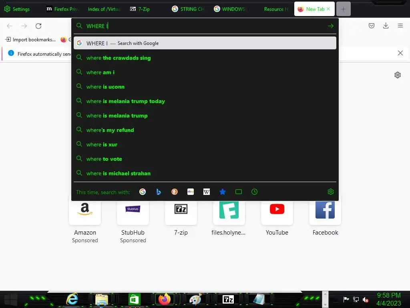Reload the current page
The width and height of the screenshot is (410, 308).
(x=38, y=26)
